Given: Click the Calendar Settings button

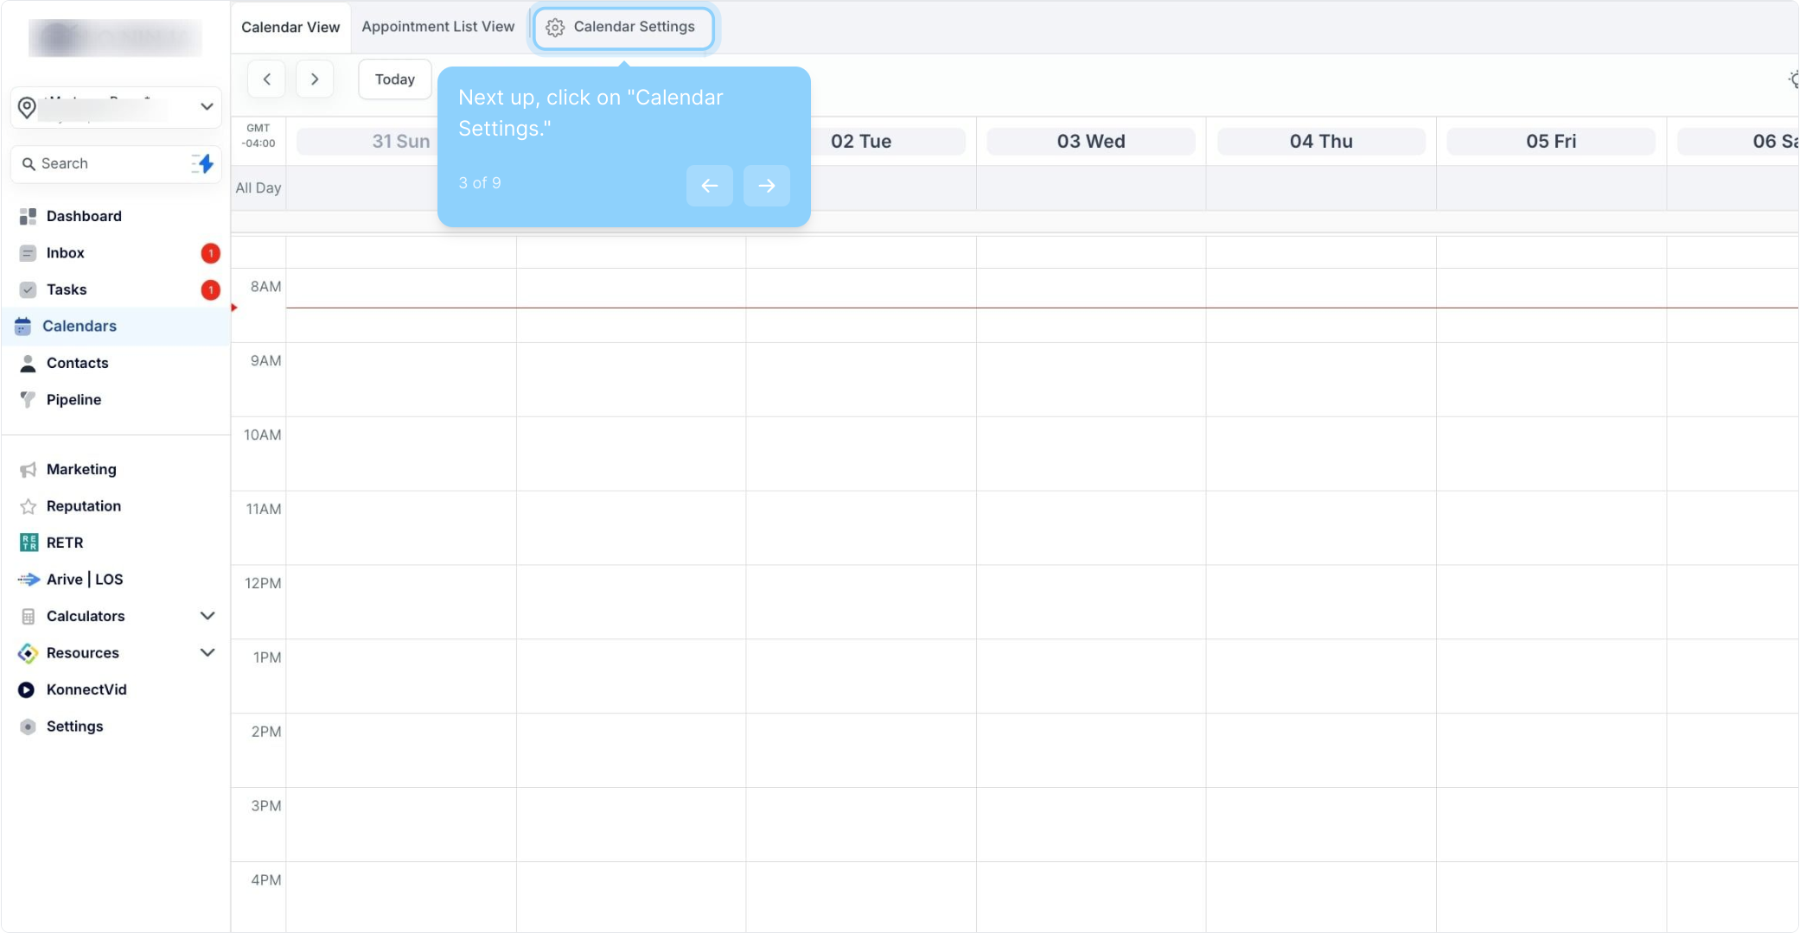Looking at the screenshot, I should [623, 28].
